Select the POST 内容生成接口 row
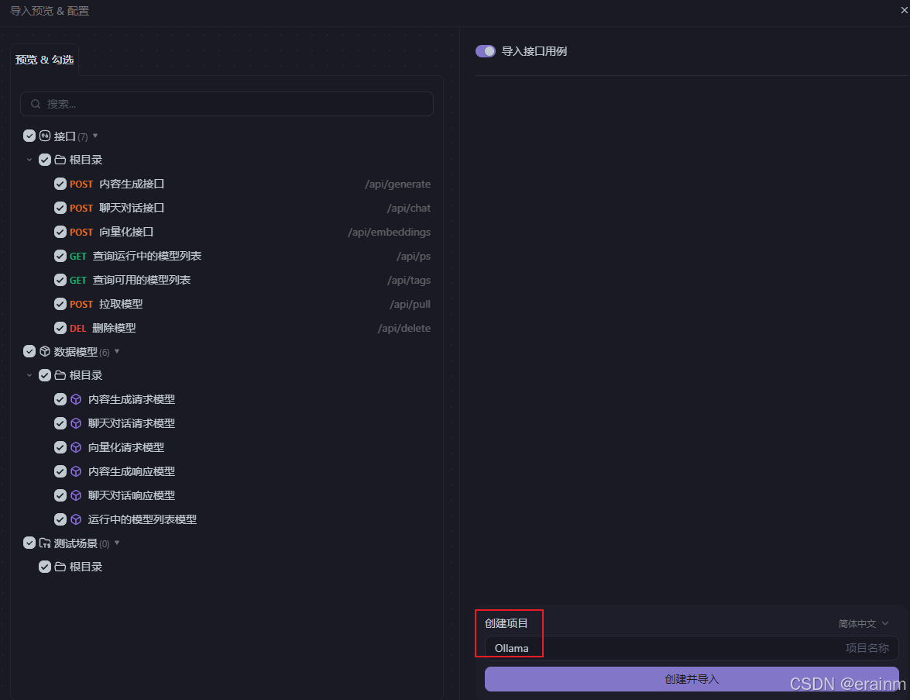 point(242,184)
